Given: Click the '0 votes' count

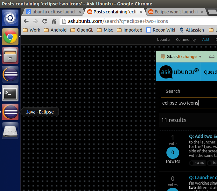Looking at the screenshot, I should tap(172, 181).
